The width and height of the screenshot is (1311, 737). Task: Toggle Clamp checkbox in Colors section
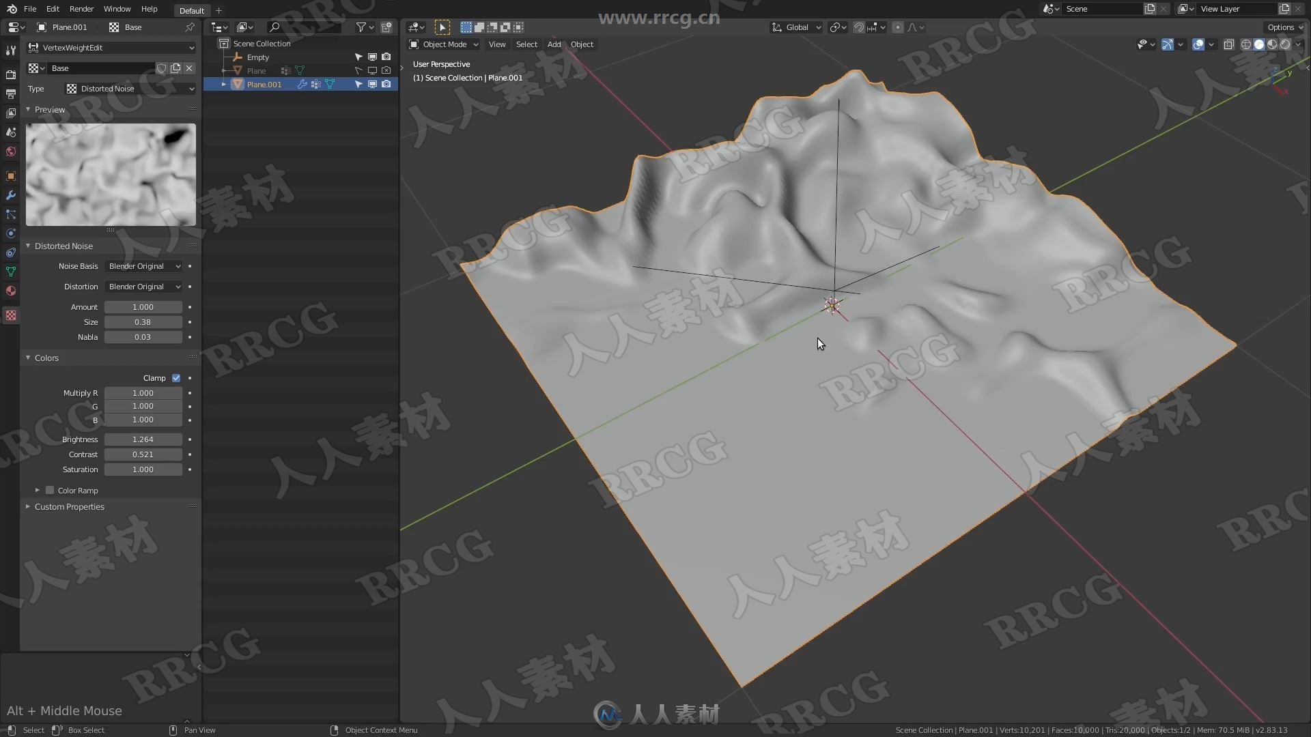176,377
